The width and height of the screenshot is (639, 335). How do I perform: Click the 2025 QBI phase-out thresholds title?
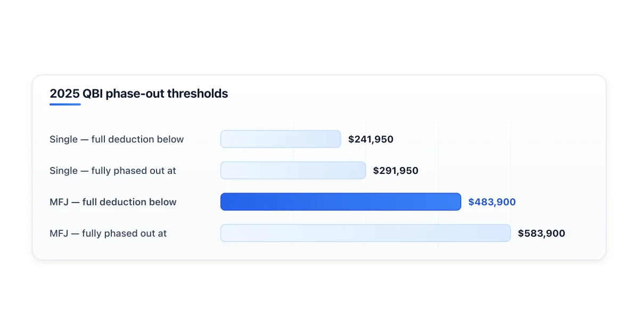pyautogui.click(x=138, y=94)
